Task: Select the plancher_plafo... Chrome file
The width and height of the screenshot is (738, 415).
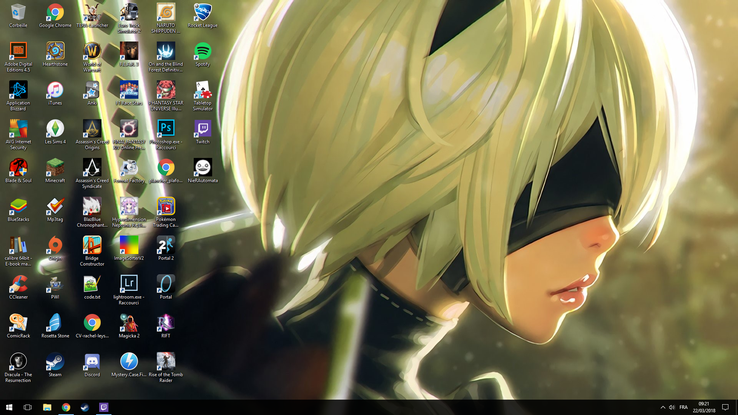Action: 166,171
